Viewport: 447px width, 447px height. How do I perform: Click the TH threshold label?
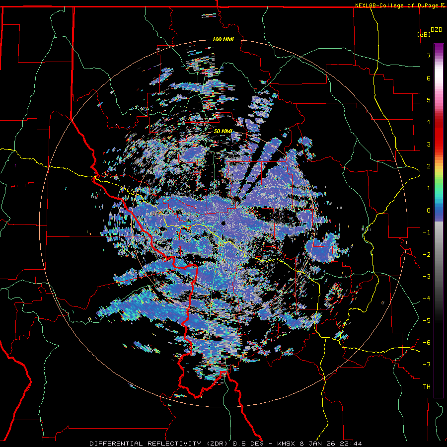[427, 387]
